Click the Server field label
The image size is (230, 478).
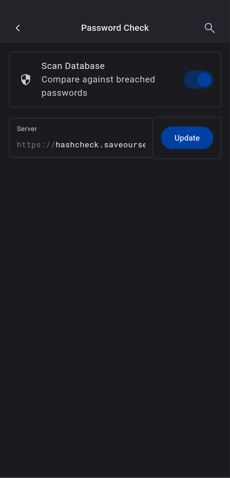tap(27, 129)
